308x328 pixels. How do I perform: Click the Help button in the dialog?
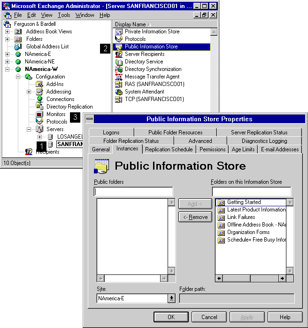(285, 317)
